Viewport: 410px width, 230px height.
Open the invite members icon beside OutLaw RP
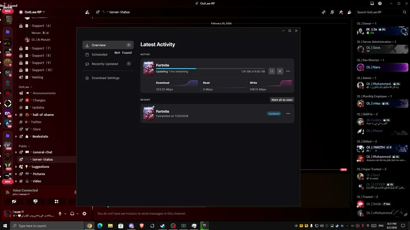87,12
